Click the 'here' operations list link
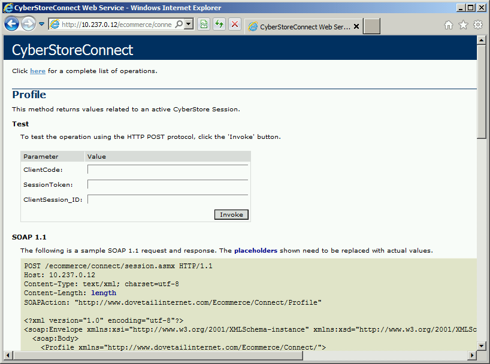This screenshot has height=364, width=490. click(38, 71)
